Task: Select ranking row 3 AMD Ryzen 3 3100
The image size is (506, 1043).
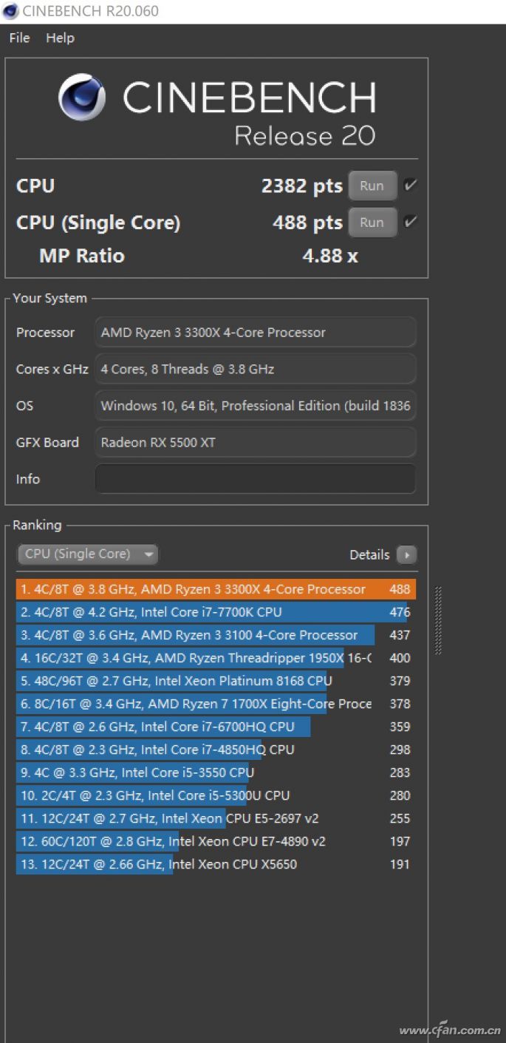Action: pyautogui.click(x=216, y=635)
